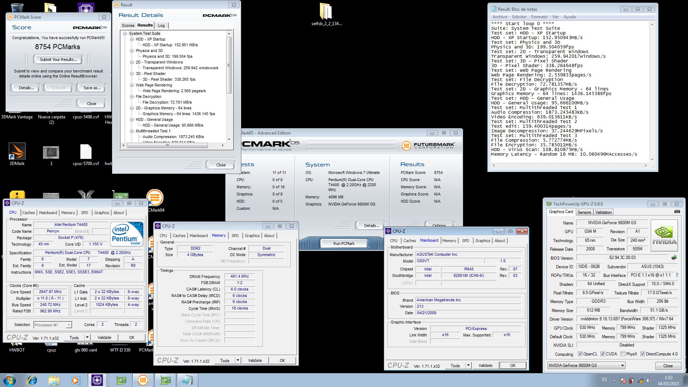Click the power plug battery tray icon
688x387 pixels.
[x=631, y=381]
